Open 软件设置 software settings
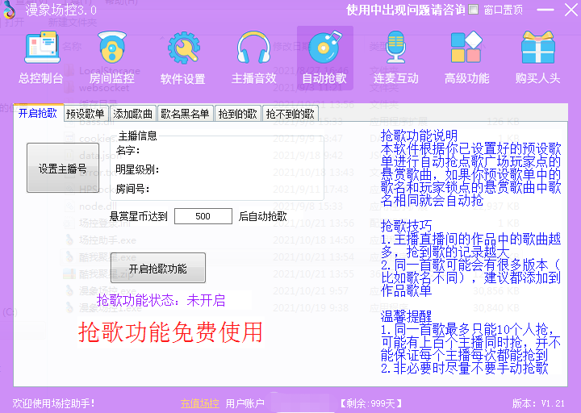Viewport: 581px width, 413px height. [x=183, y=57]
